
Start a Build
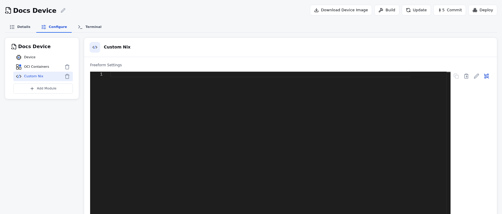[x=387, y=10]
